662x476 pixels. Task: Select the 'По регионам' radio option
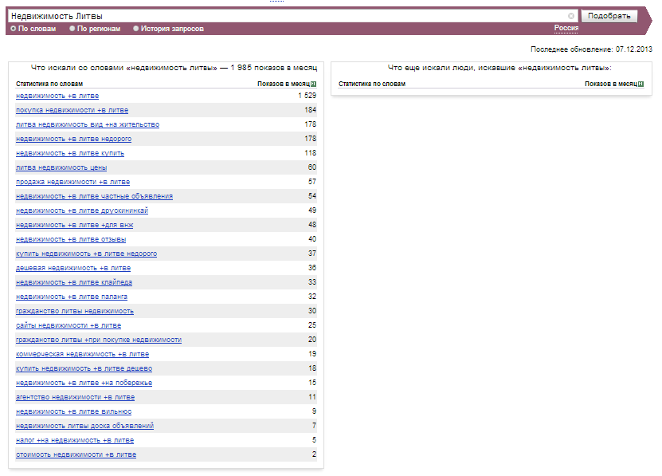(x=72, y=29)
